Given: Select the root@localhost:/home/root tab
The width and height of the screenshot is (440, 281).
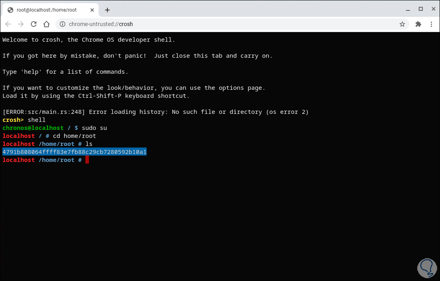Looking at the screenshot, I should [48, 10].
